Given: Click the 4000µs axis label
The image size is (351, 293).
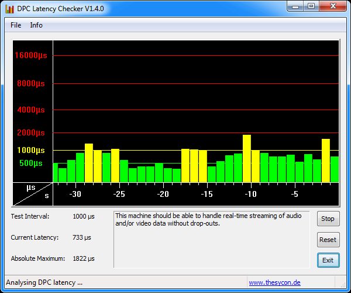Looking at the screenshot, I should pos(31,110).
